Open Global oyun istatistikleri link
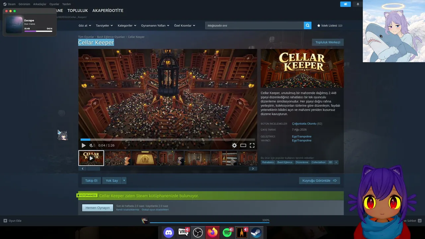The image size is (425, 239). coord(155,210)
